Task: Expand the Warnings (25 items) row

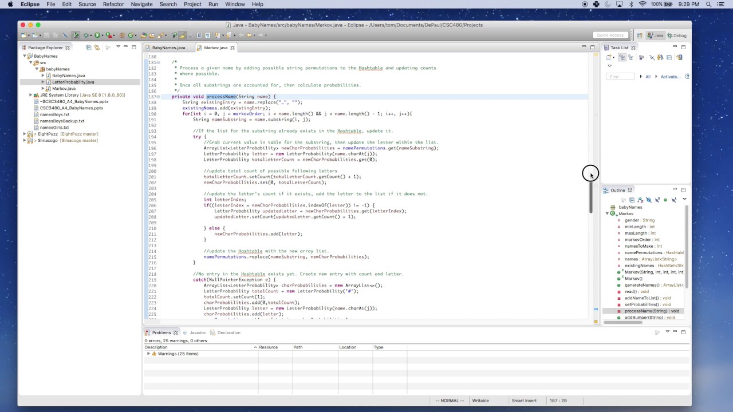Action: click(148, 354)
